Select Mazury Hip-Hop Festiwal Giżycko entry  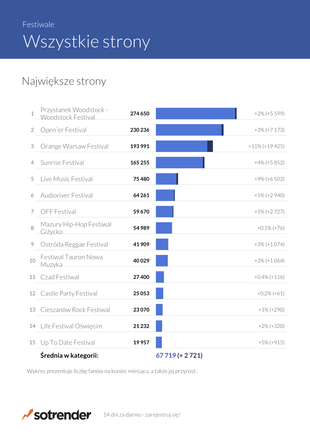[76, 228]
